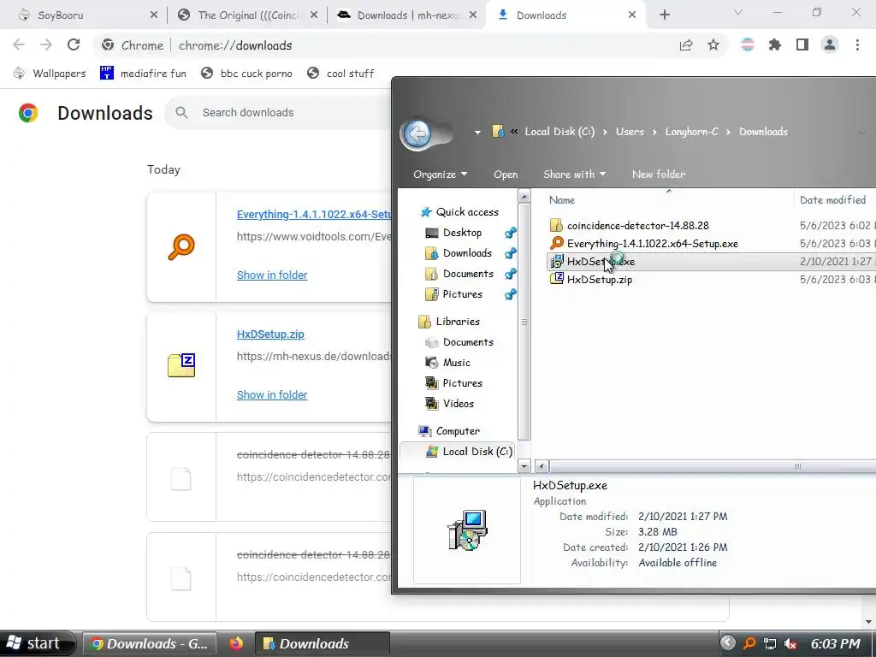Open the Share with dropdown
Screen dimensions: 876x657
pos(574,175)
